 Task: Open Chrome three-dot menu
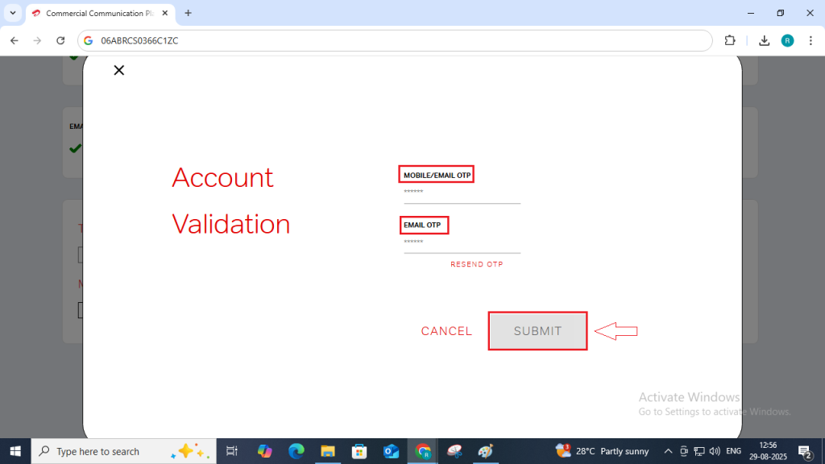coord(810,40)
